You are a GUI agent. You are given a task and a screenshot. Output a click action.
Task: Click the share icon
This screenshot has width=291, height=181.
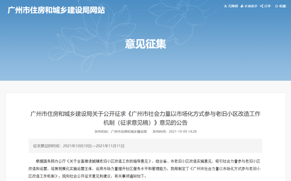coord(262,6)
